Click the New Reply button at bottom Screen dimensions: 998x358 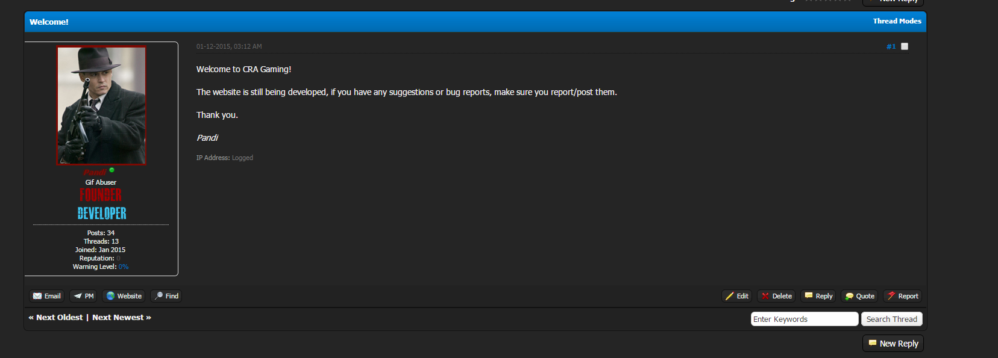click(x=893, y=344)
